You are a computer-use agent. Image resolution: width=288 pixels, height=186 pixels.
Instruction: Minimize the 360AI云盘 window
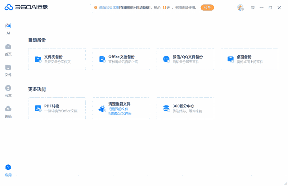click(262, 8)
